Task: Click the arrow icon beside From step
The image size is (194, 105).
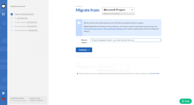Action: point(12,14)
